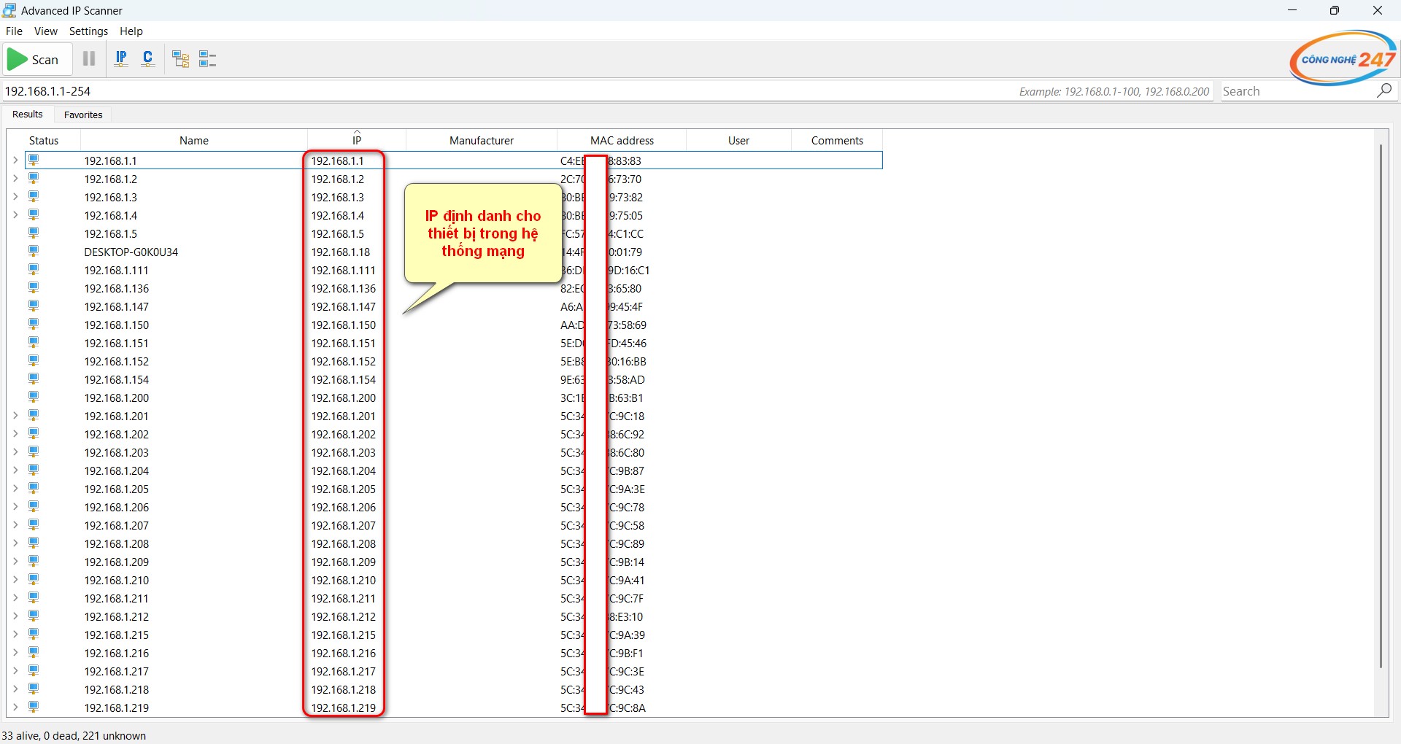Screen dimensions: 1401x744
Task: Expand the 192.168.1.201 row
Action: pyautogui.click(x=15, y=415)
